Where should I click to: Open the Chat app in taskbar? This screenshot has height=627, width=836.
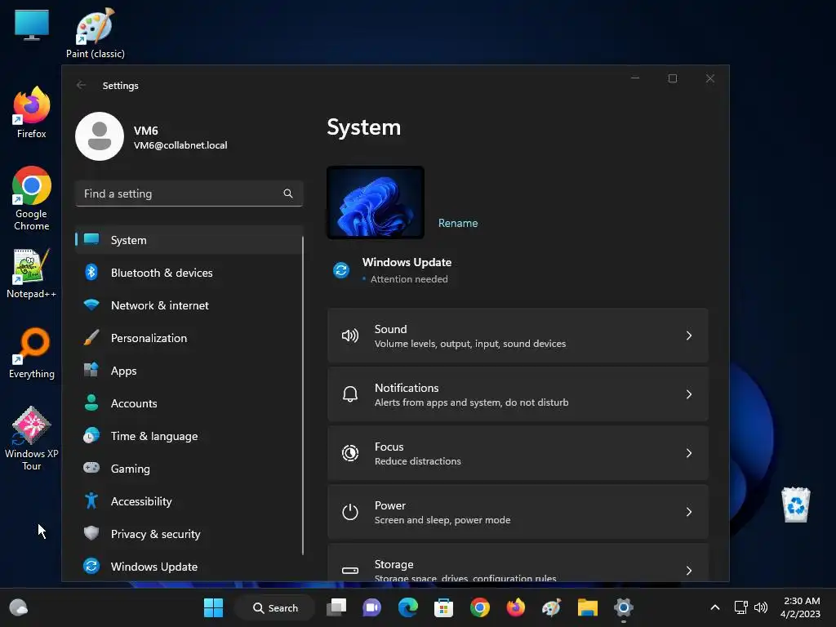tap(371, 607)
